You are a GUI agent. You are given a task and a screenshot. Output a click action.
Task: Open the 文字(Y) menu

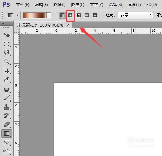click(x=97, y=5)
